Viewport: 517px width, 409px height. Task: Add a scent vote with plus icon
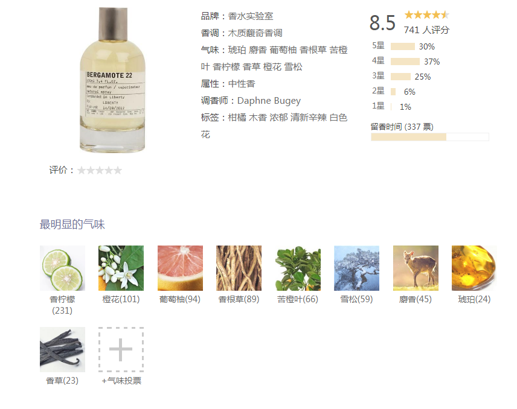pos(121,349)
